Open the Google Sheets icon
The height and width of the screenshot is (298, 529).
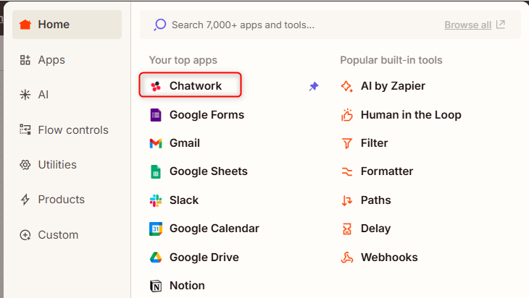tap(156, 171)
